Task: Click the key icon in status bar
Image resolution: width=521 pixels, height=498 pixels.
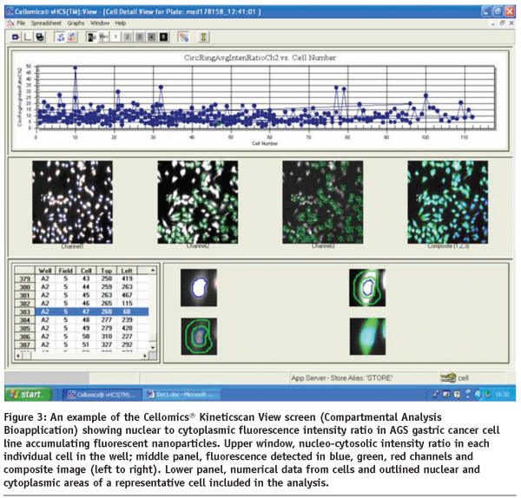Action: (448, 377)
